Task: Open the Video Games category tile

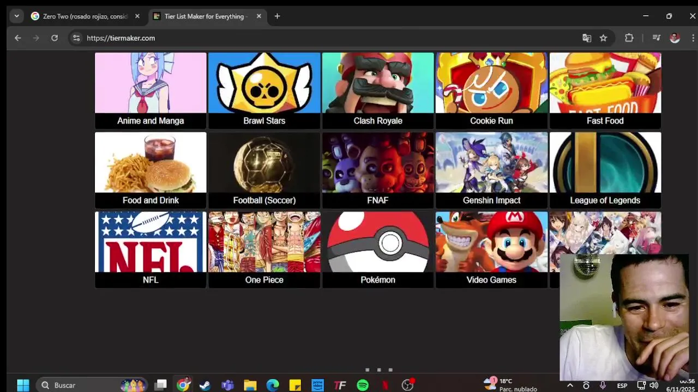Action: point(491,249)
